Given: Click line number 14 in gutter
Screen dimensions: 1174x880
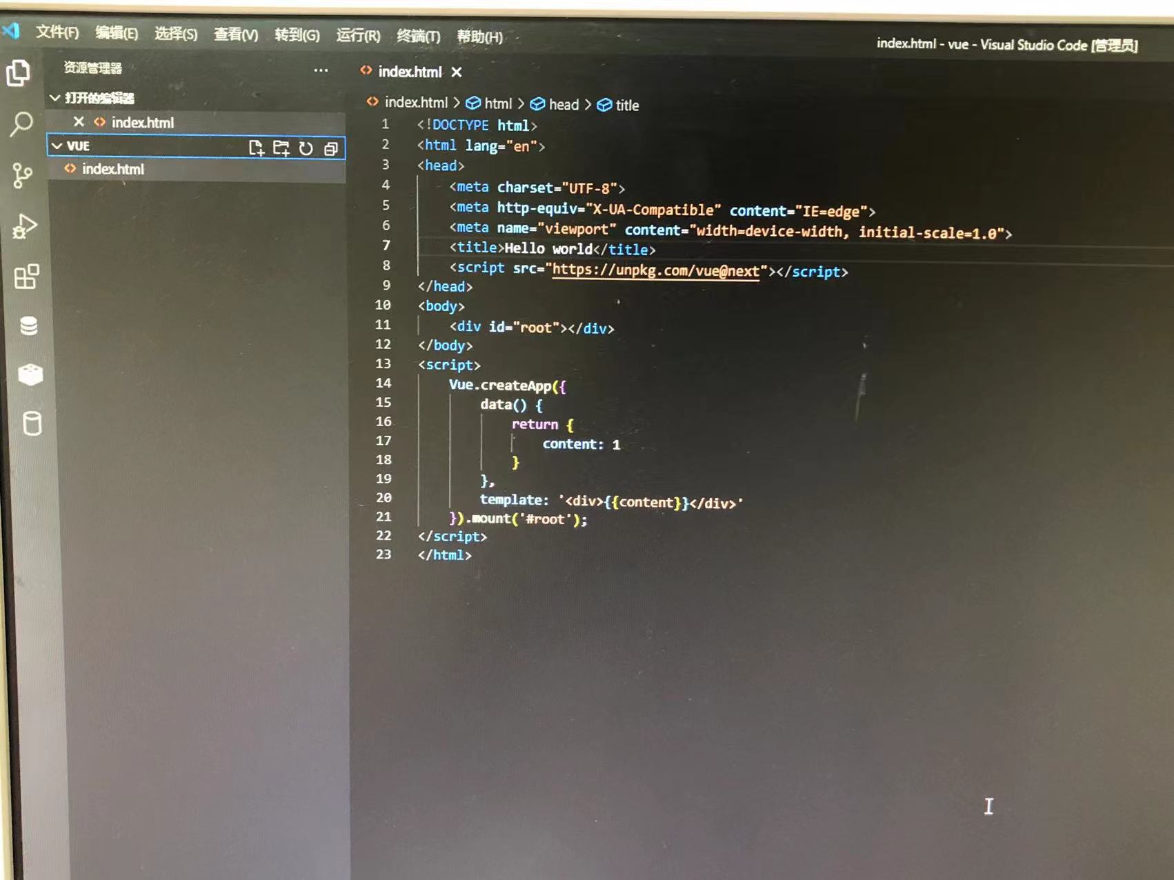Looking at the screenshot, I should 384,383.
